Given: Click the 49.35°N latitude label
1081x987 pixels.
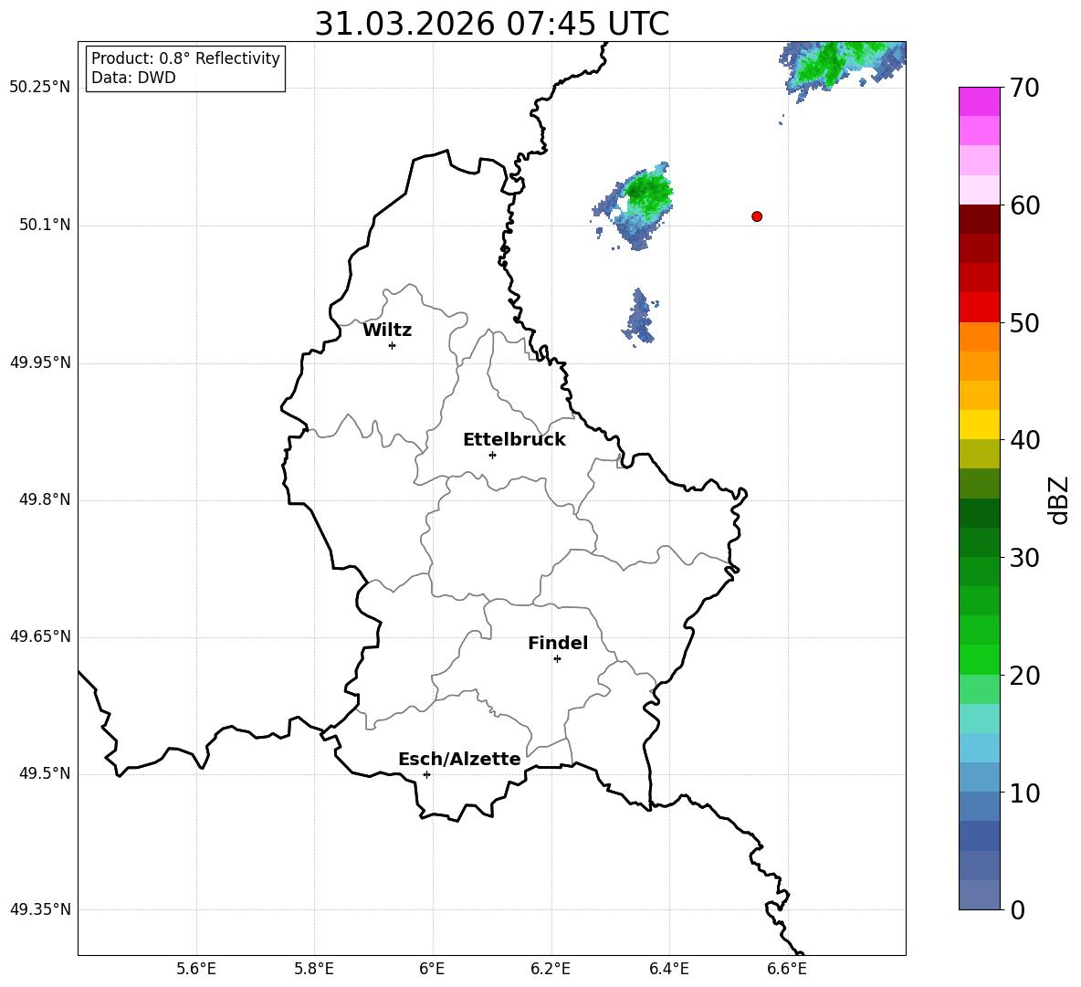Looking at the screenshot, I should [40, 909].
